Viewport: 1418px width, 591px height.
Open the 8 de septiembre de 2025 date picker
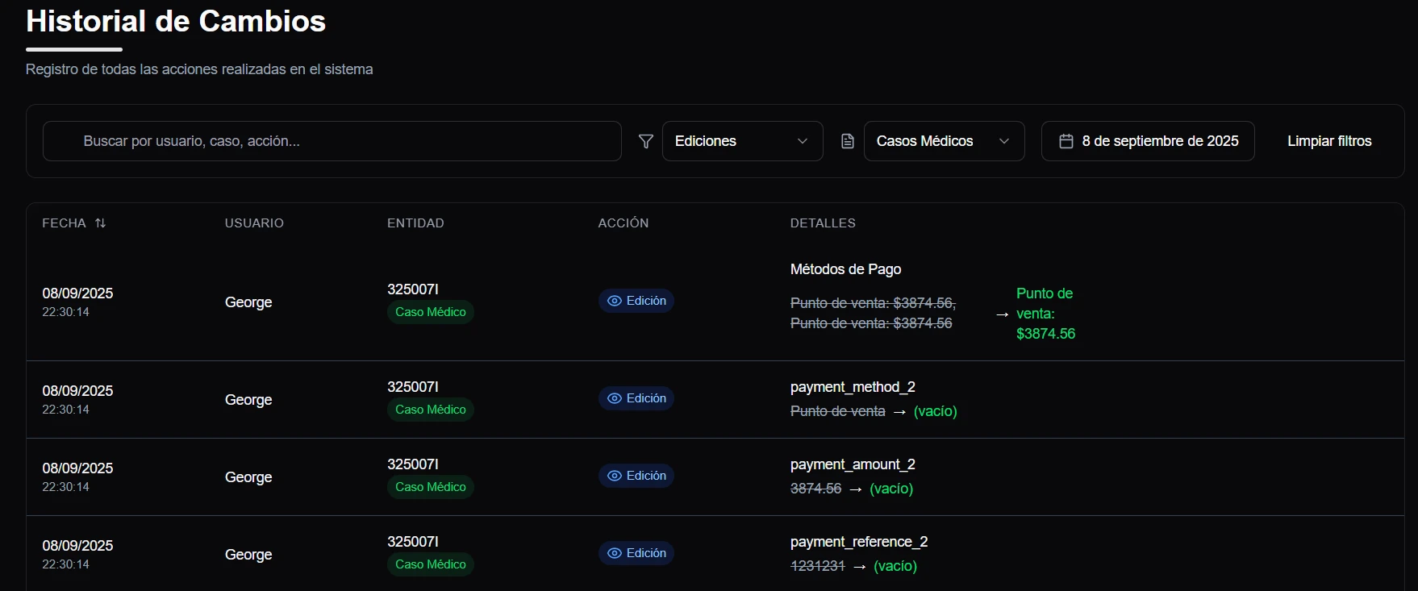1148,141
